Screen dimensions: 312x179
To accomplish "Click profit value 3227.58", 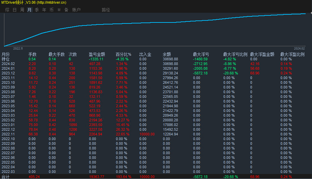I will point(96,129).
